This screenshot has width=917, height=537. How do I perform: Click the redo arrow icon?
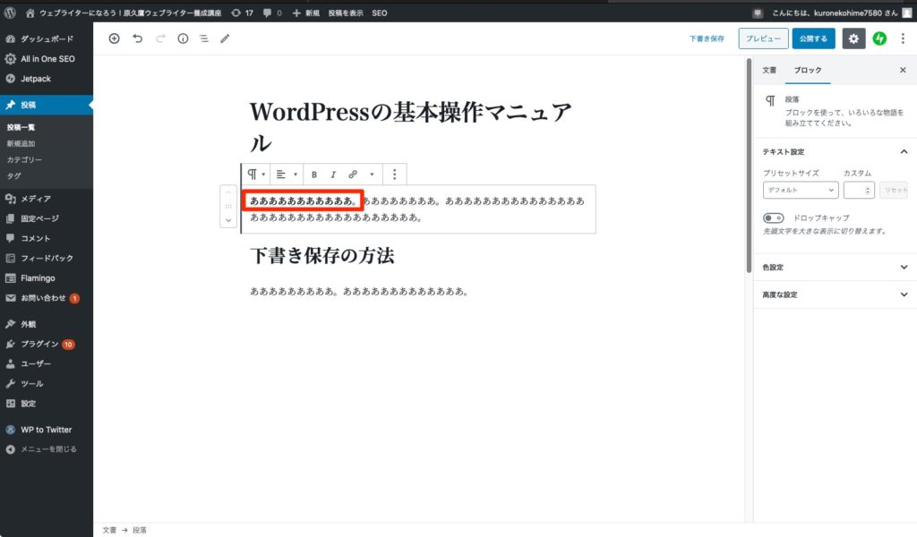(160, 38)
